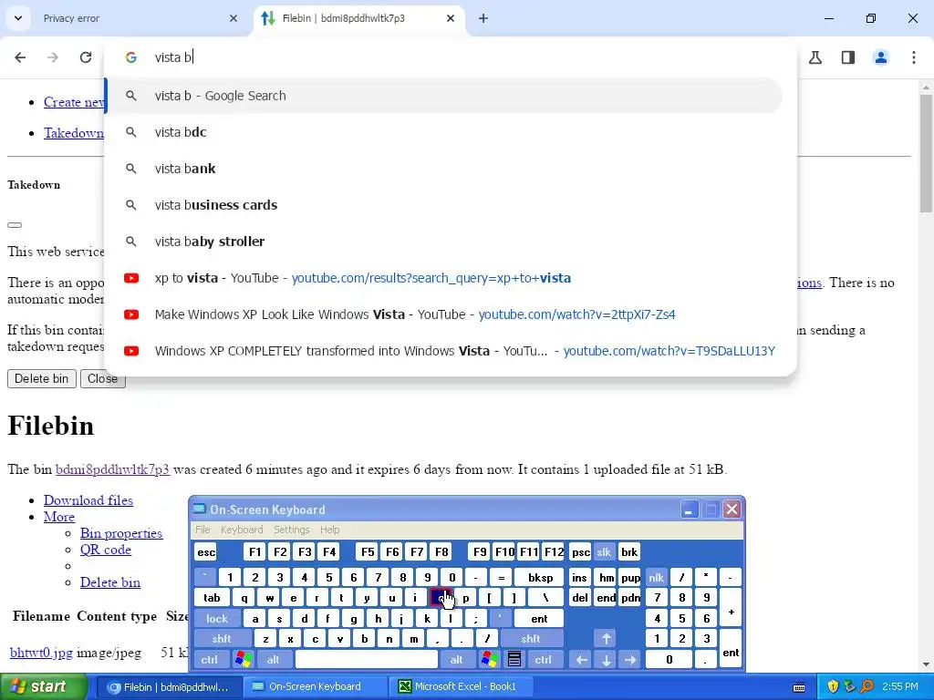
Task: Toggle the left alt key on keyboard
Action: pyautogui.click(x=274, y=660)
